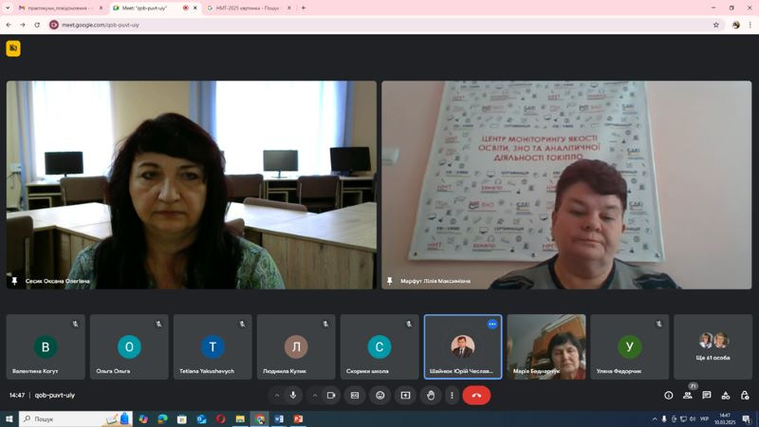Go back in the browser
This screenshot has height=427, width=759.
click(9, 25)
